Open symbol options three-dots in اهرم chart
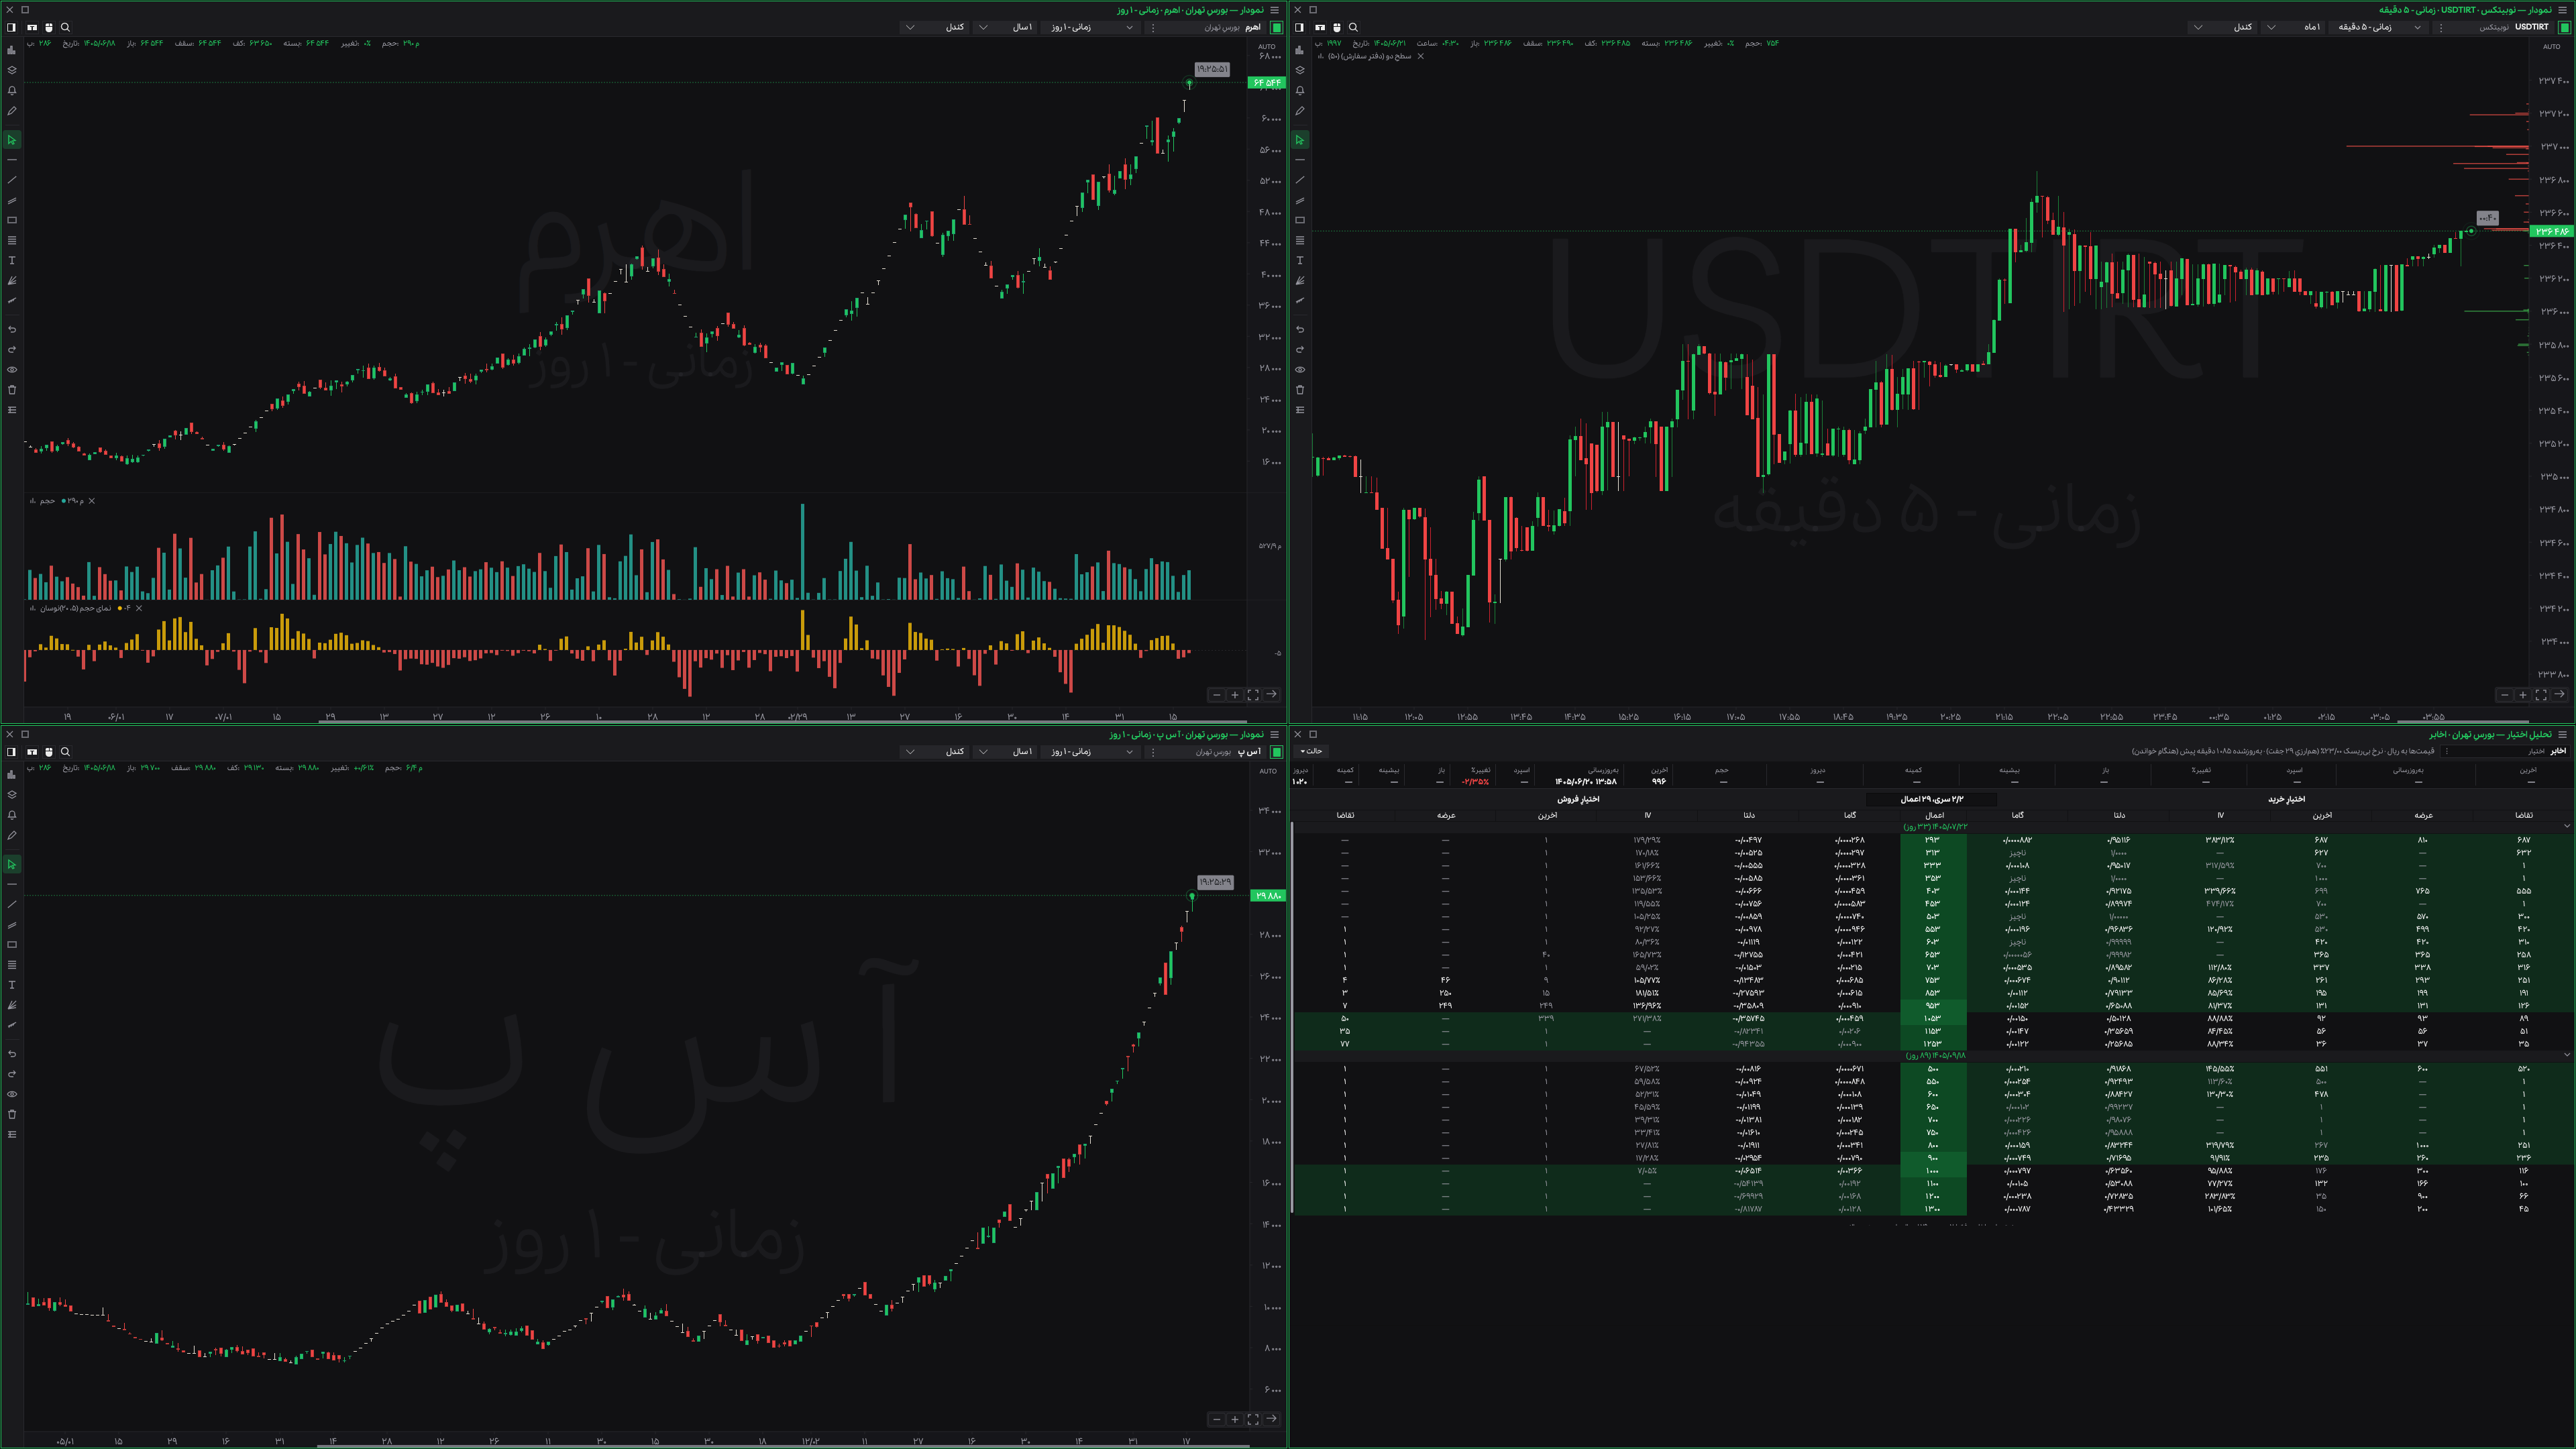This screenshot has height=1449, width=2576. point(1153,27)
